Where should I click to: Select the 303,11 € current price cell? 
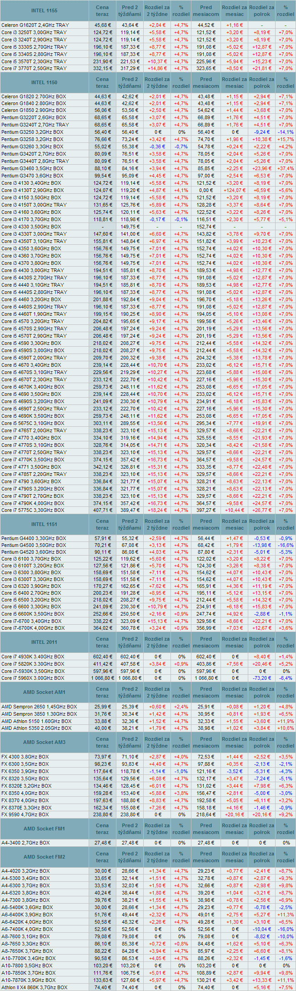103,423
